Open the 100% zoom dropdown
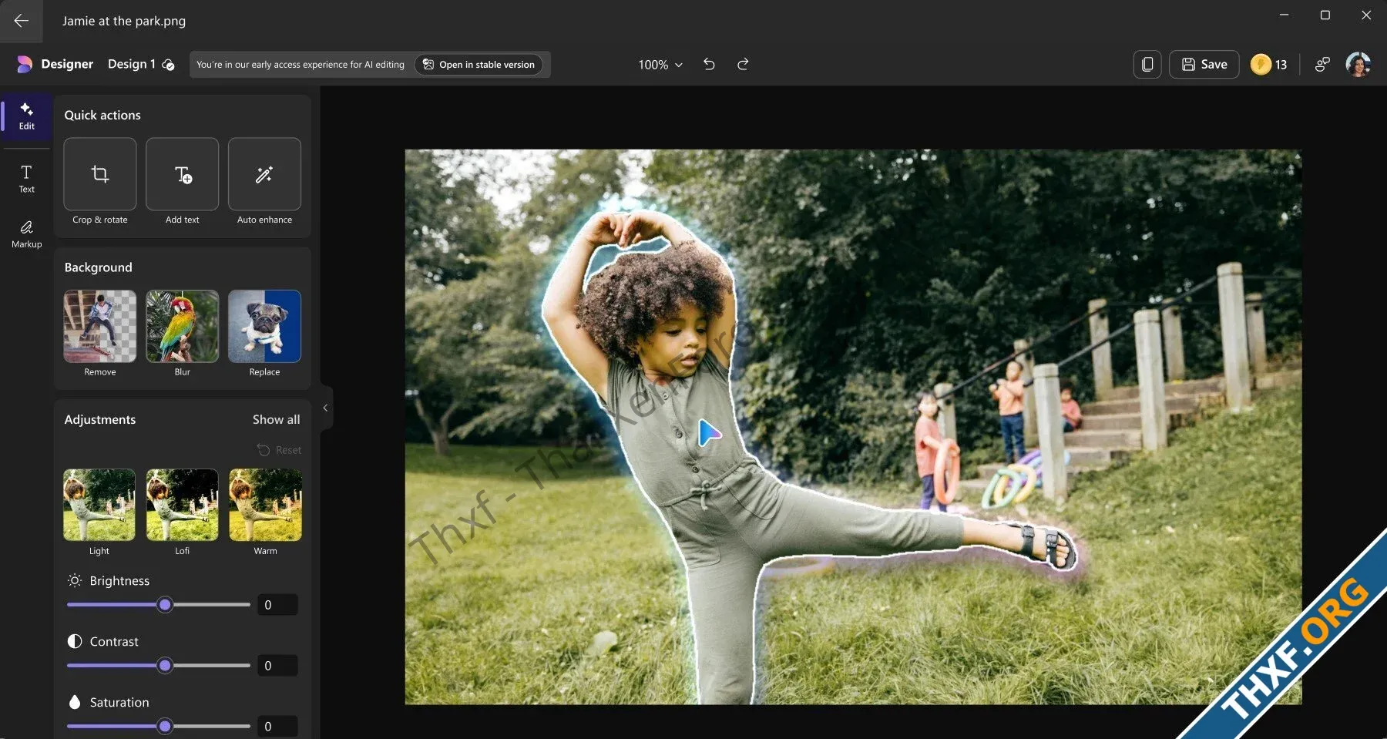1387x739 pixels. point(660,65)
